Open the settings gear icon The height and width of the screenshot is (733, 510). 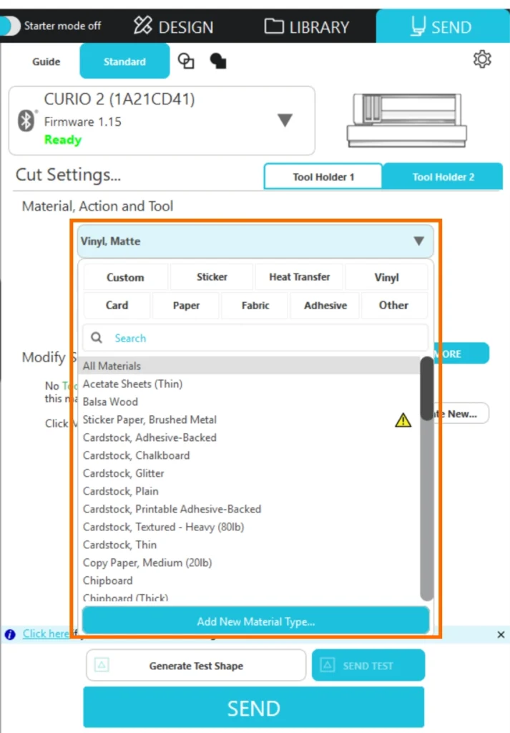482,59
